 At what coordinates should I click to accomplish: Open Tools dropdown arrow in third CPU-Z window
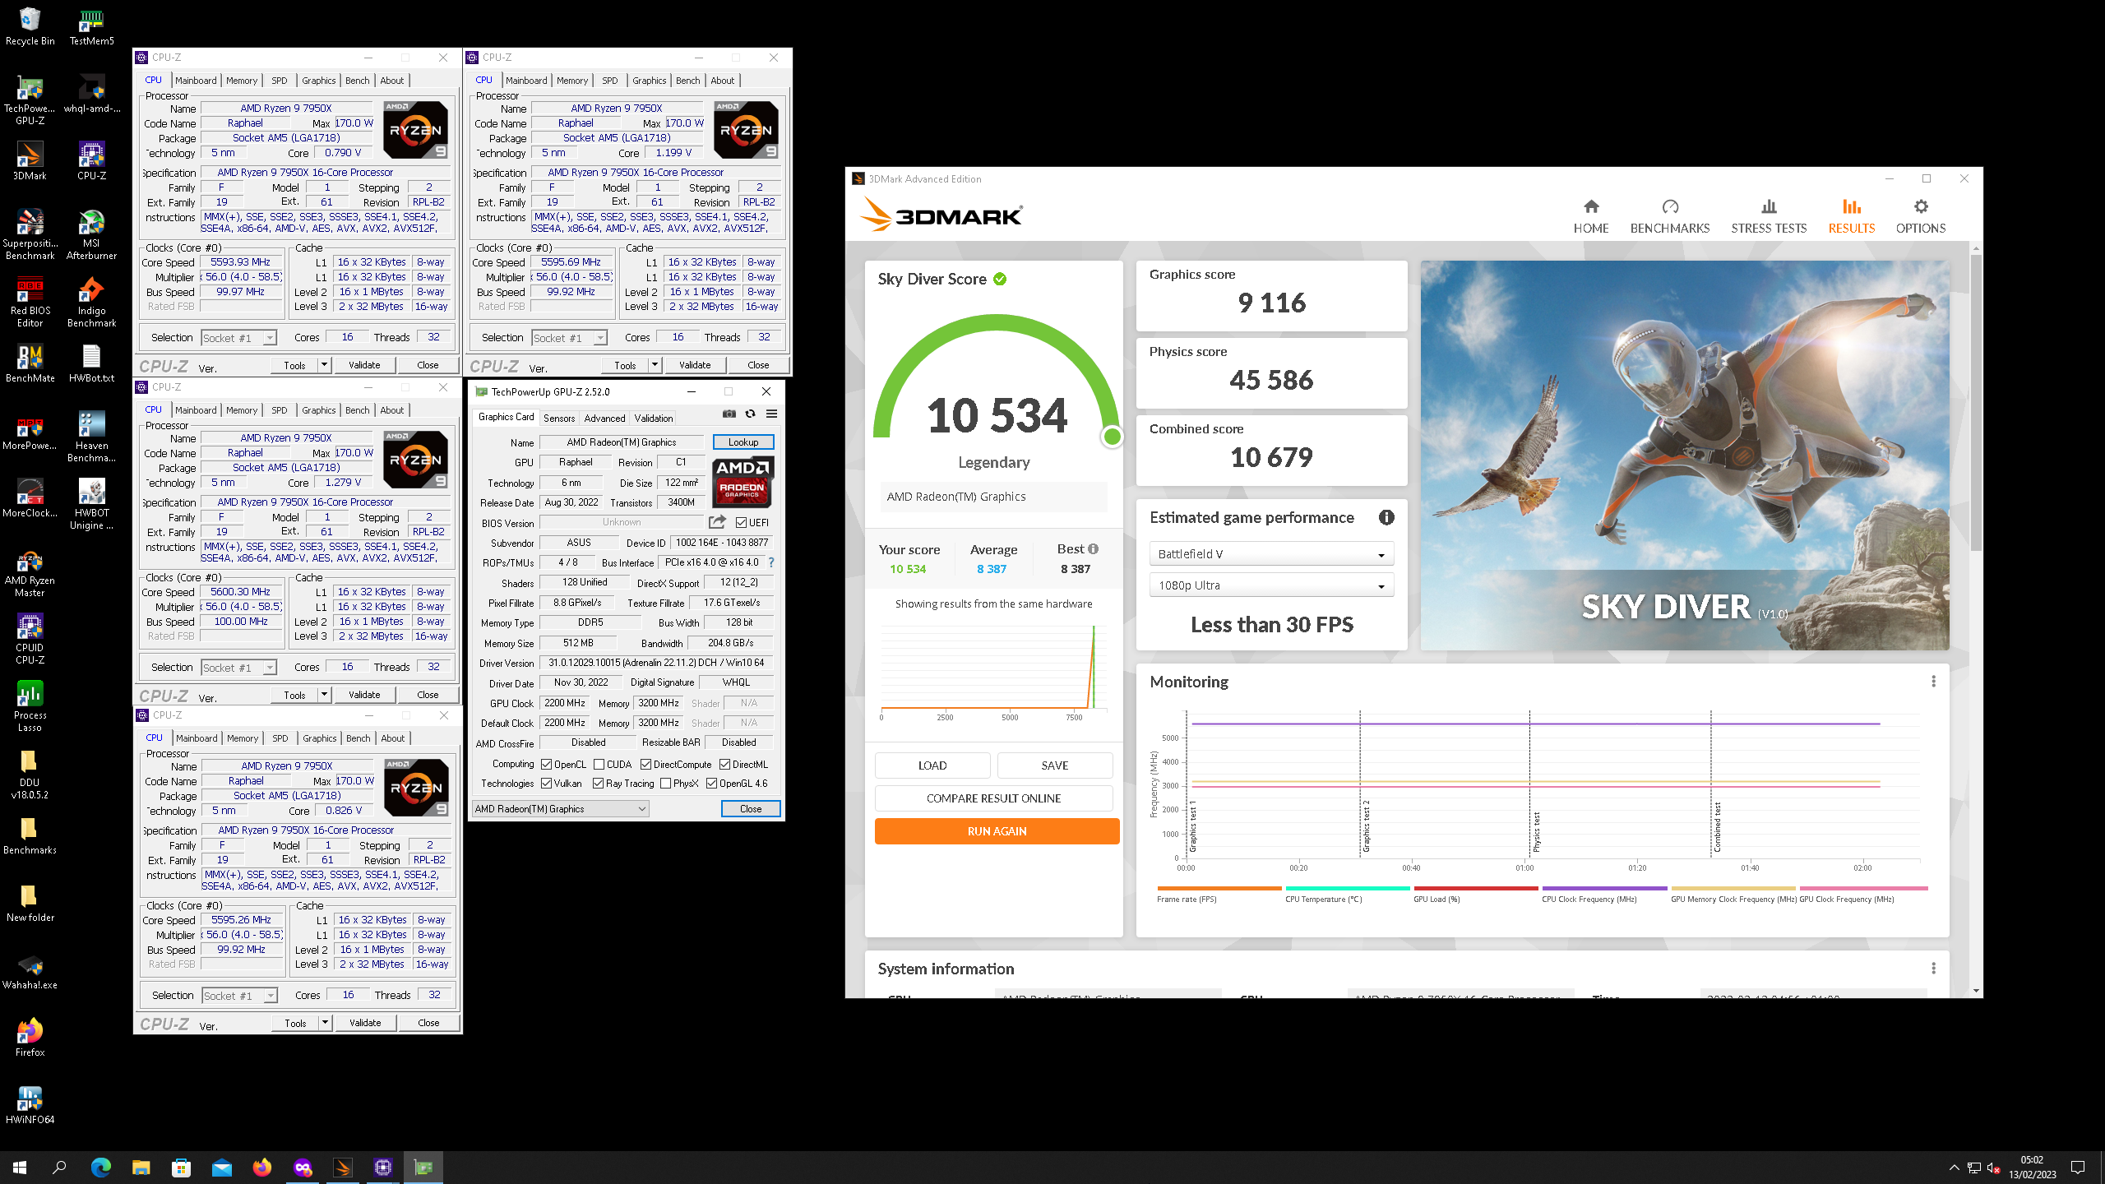pos(324,695)
